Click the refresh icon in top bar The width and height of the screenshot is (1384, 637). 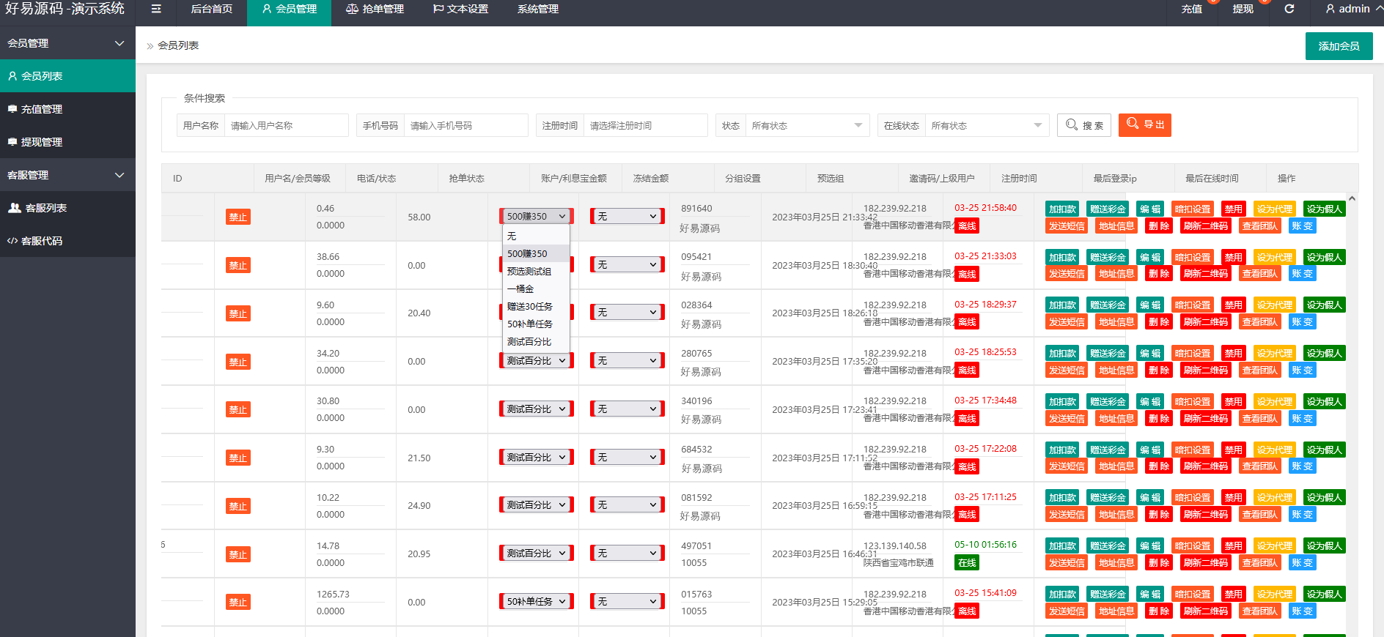tap(1289, 9)
